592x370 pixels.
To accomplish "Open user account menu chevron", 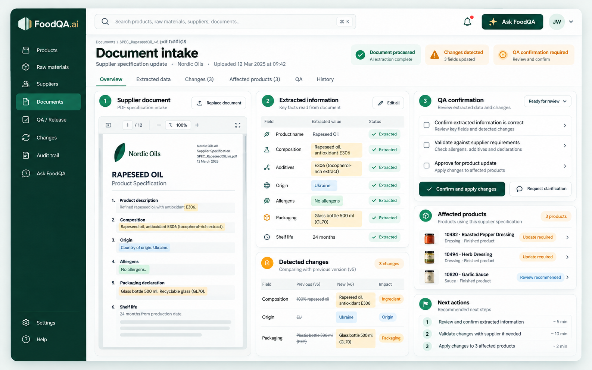I will [571, 22].
